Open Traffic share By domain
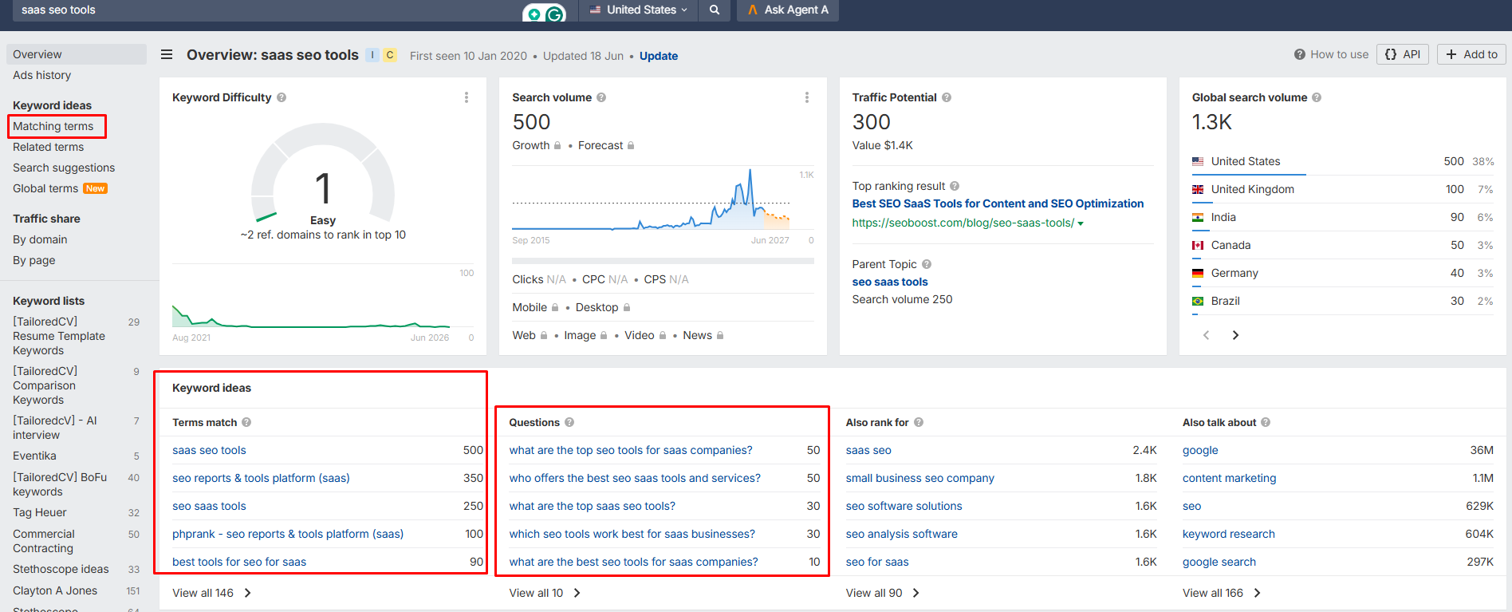 40,239
